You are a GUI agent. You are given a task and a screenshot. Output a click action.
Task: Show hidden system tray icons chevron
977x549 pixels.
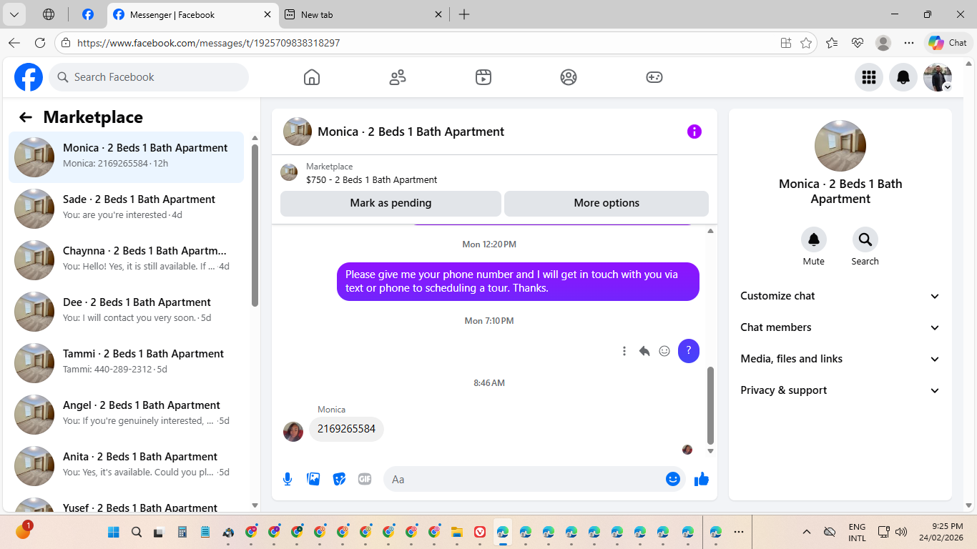(x=807, y=532)
